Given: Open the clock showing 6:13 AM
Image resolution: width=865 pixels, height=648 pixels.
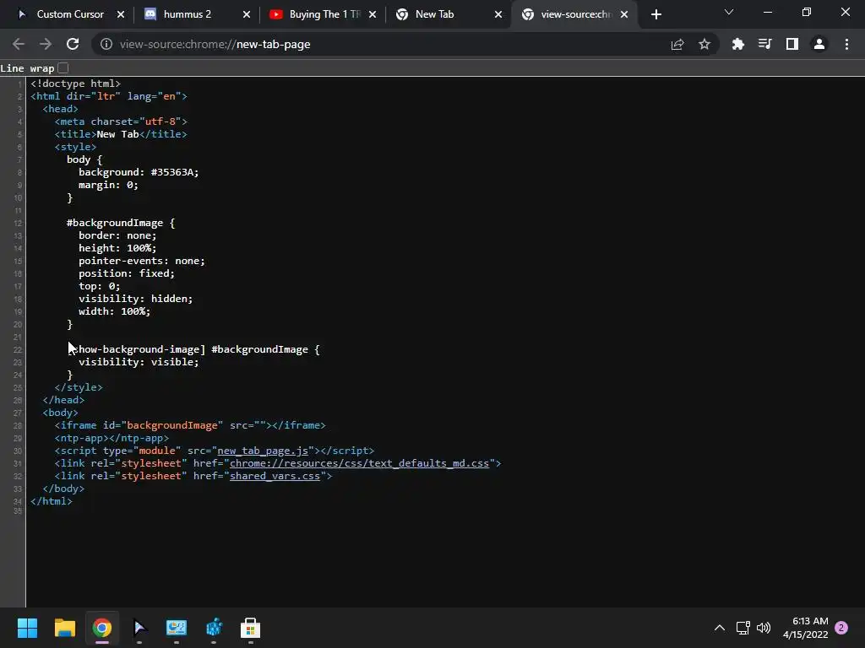Looking at the screenshot, I should point(805,628).
